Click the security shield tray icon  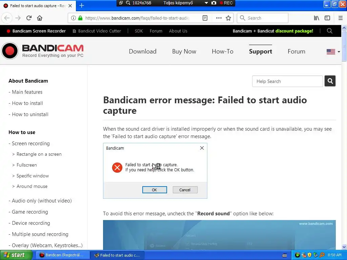(x=309, y=255)
